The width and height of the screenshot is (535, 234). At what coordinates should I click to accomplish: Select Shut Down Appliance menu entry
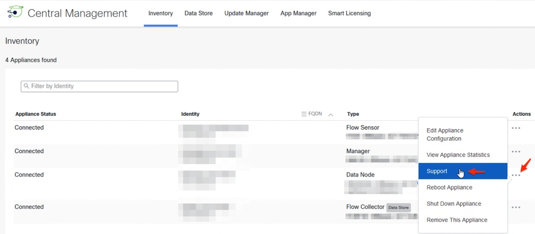click(463, 204)
